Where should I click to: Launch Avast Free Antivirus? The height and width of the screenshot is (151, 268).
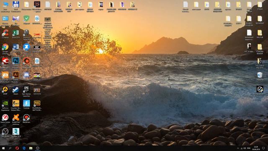coord(16,117)
